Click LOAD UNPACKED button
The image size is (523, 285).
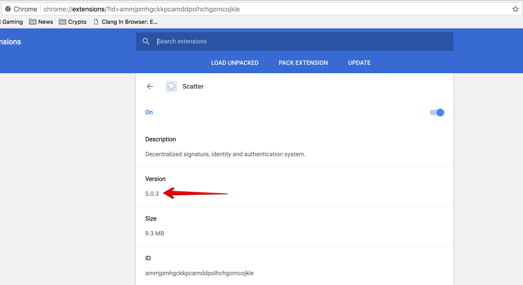pyautogui.click(x=235, y=63)
